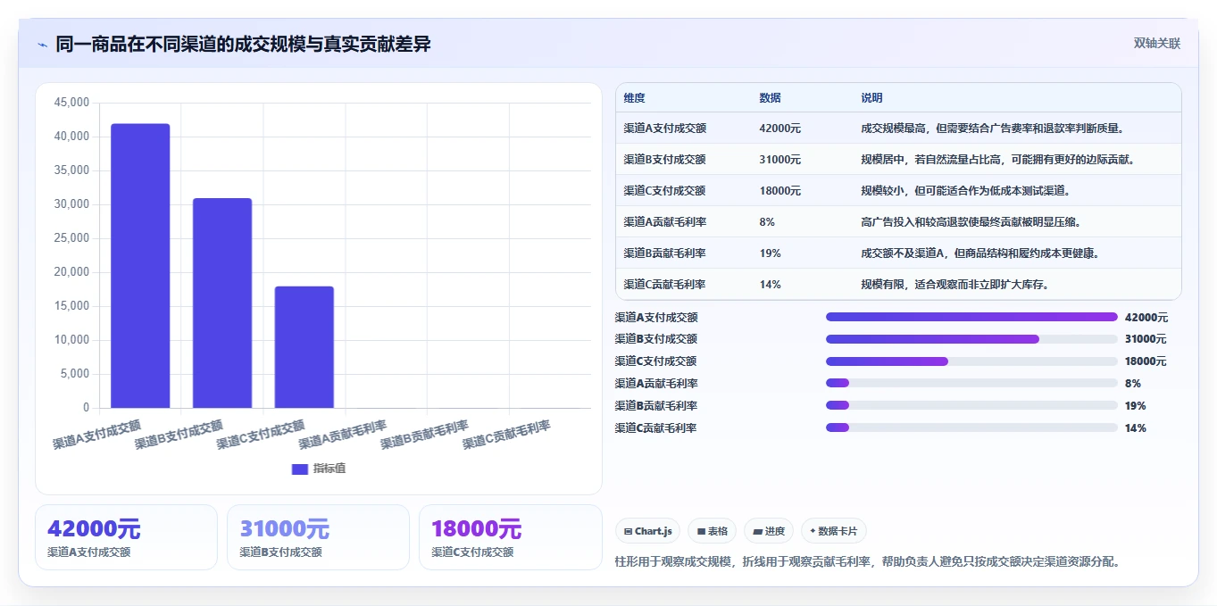1217x606 pixels.
Task: Click the rotated x-axis label 渠道B贡献毛利率
Action: tap(425, 435)
